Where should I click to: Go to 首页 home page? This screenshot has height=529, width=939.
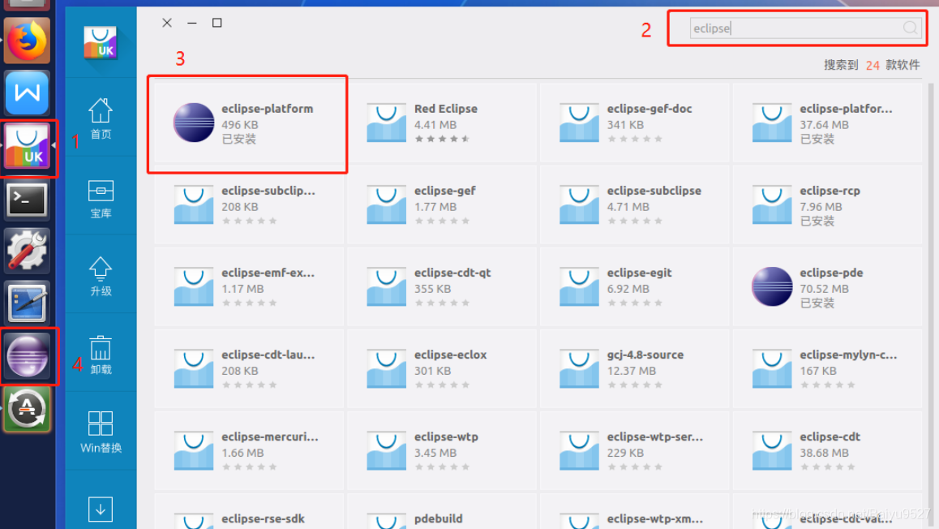coord(101,118)
